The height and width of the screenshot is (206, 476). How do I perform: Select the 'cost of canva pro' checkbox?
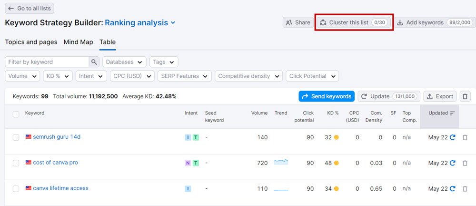(x=16, y=163)
